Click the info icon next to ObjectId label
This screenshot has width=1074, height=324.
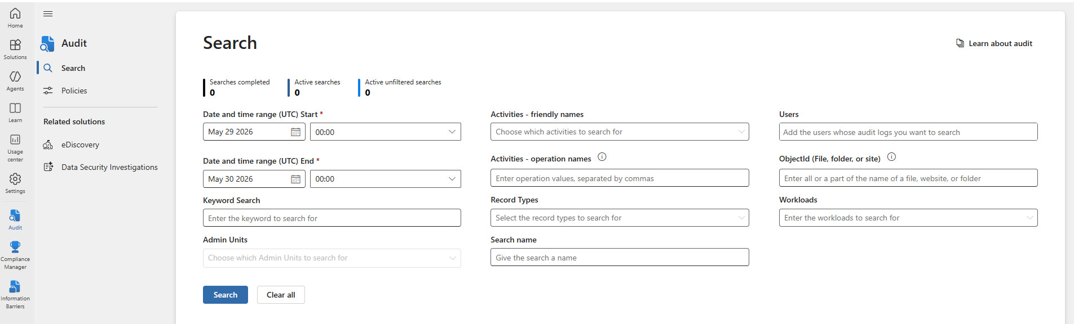point(891,157)
